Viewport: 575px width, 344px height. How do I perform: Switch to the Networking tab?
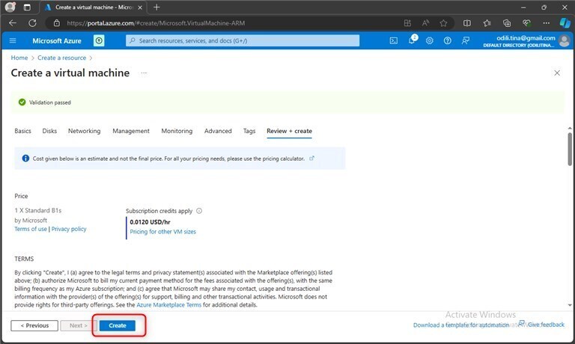(84, 131)
